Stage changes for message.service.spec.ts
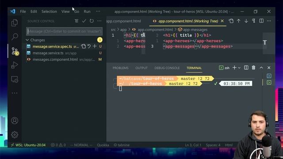 pyautogui.click(x=95, y=46)
